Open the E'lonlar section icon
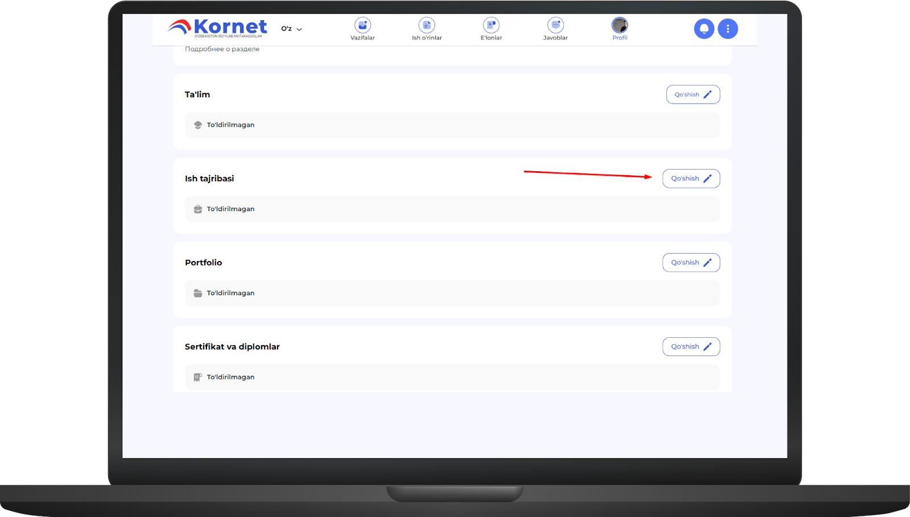The image size is (910, 517). pyautogui.click(x=491, y=26)
